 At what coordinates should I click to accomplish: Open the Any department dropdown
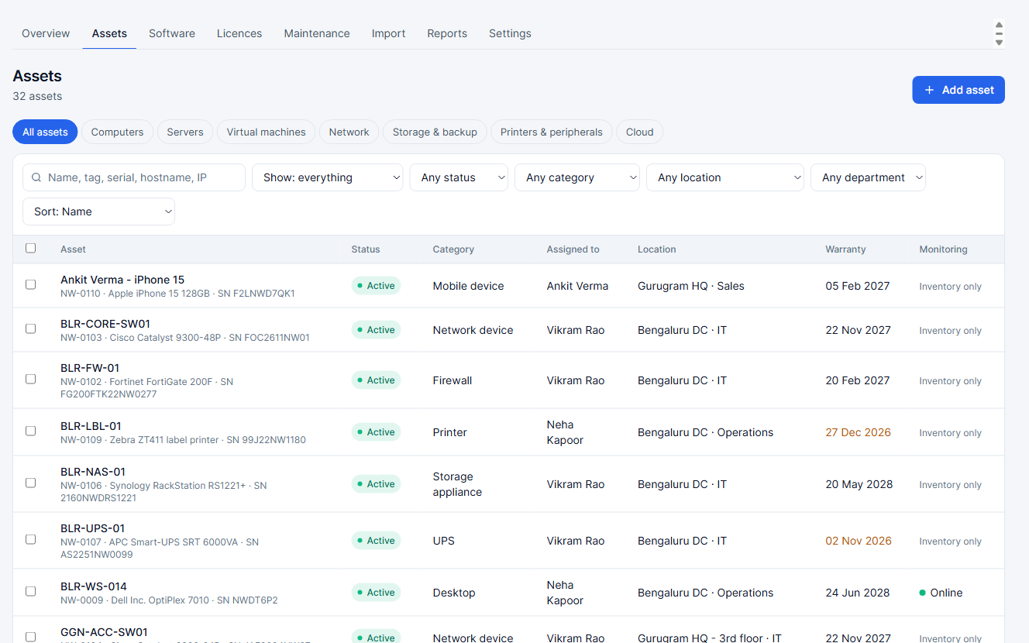[868, 177]
